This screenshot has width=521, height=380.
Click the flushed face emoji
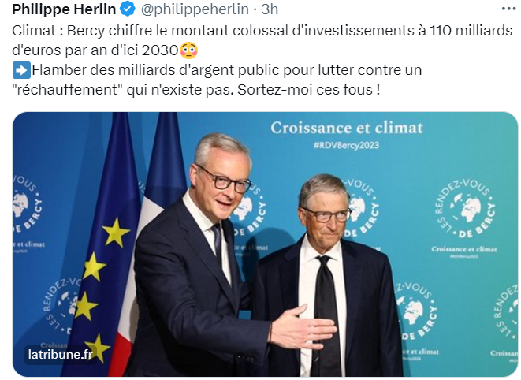tap(188, 50)
